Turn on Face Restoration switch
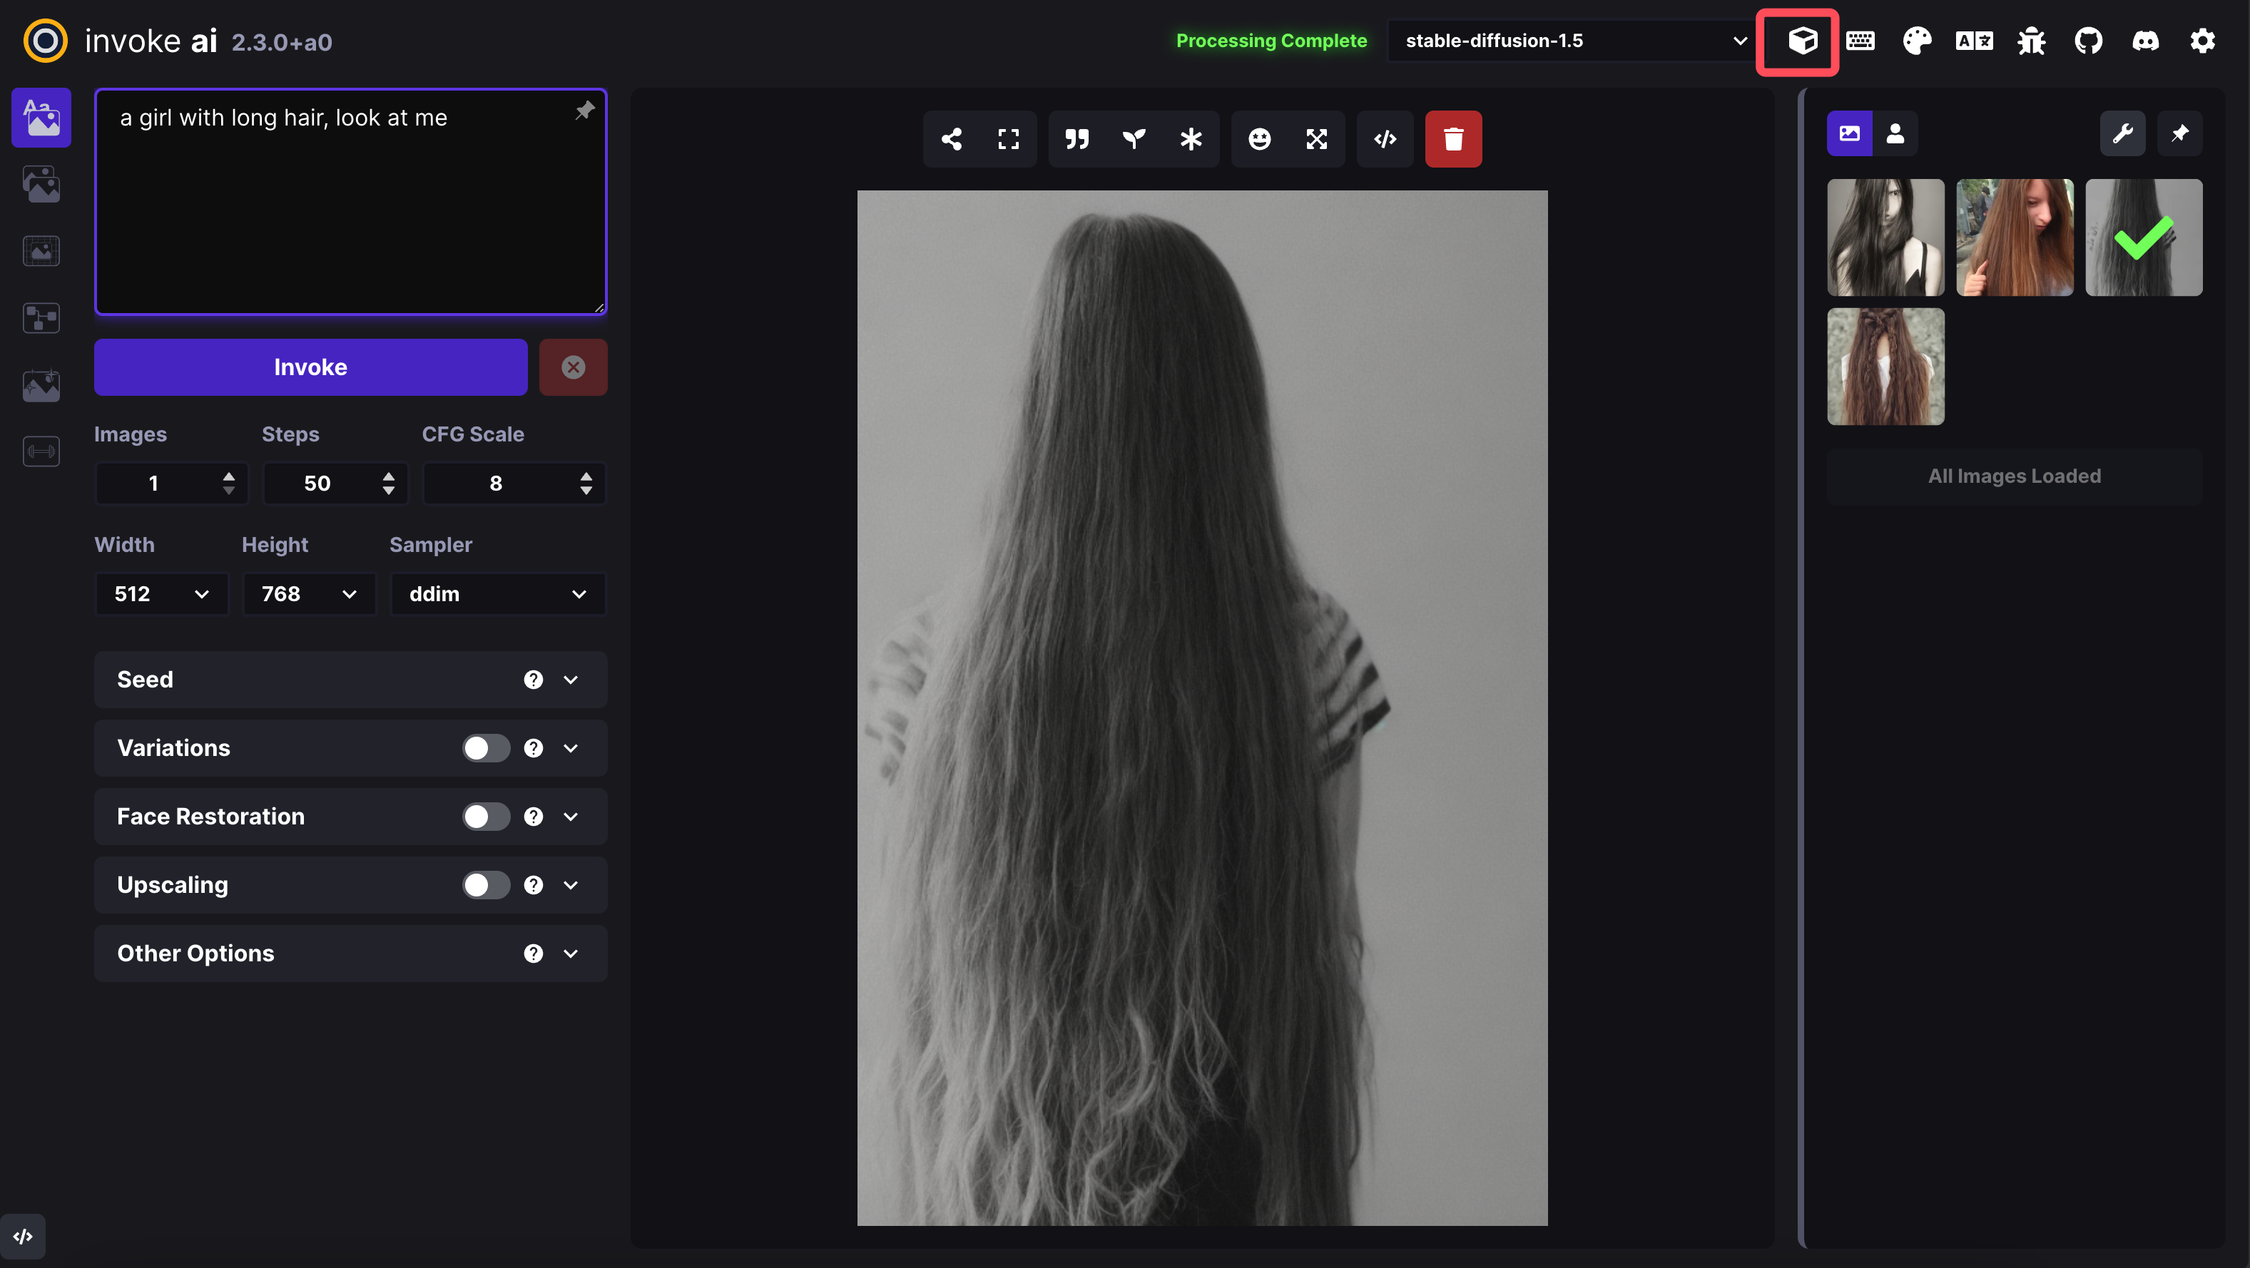 (x=486, y=817)
